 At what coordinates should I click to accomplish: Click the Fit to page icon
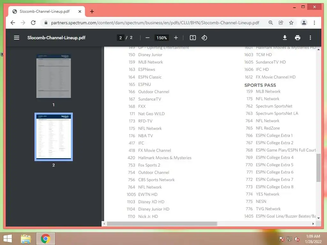point(193,38)
